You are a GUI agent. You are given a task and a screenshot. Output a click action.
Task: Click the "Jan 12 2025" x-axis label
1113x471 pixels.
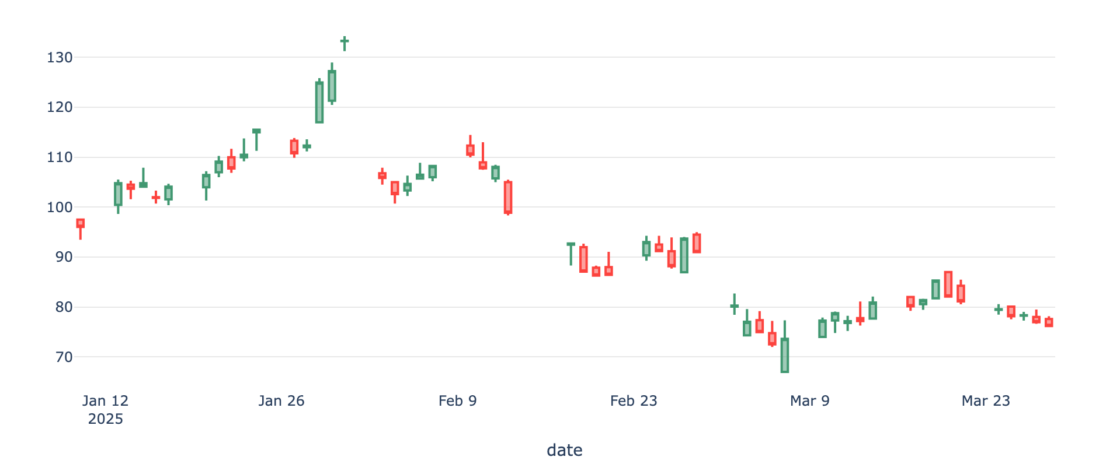click(x=105, y=409)
